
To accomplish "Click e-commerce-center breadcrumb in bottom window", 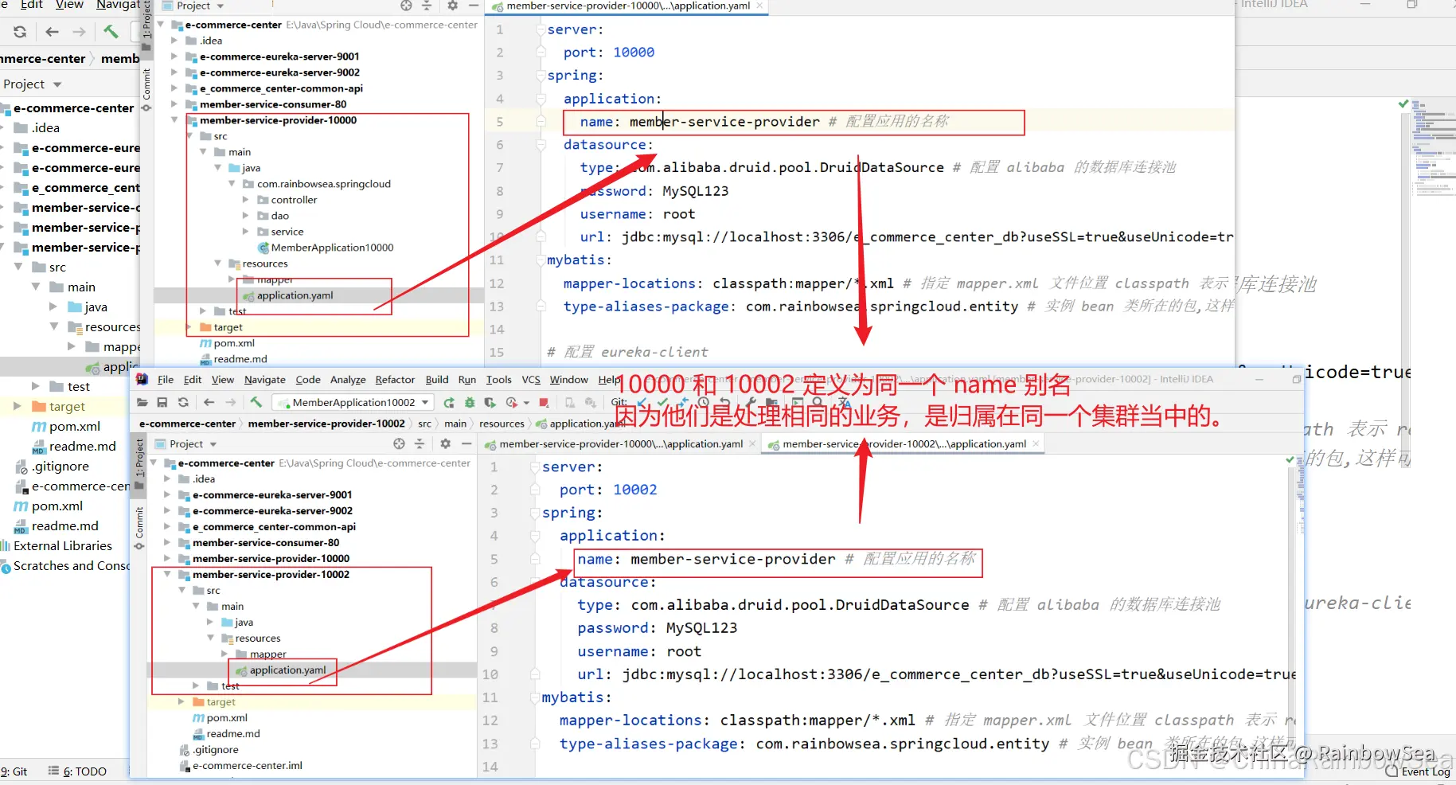I will point(188,424).
